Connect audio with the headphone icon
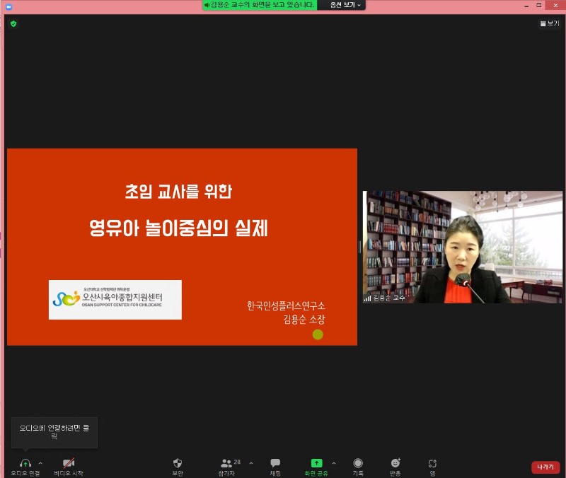566x478 pixels. (x=25, y=464)
